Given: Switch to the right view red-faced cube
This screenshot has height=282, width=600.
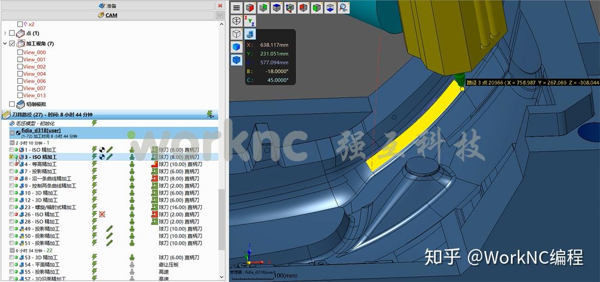Looking at the screenshot, I should click(250, 8).
